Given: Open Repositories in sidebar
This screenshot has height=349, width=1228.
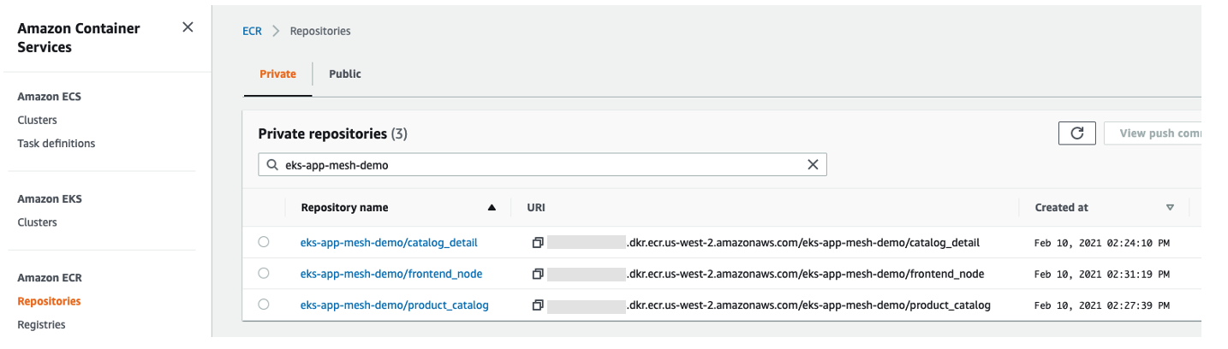Looking at the screenshot, I should tap(50, 301).
